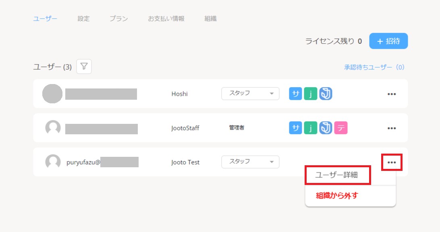Click three-dot menu in Jooto Test row
Screen dimensions: 440x232
(x=391, y=162)
